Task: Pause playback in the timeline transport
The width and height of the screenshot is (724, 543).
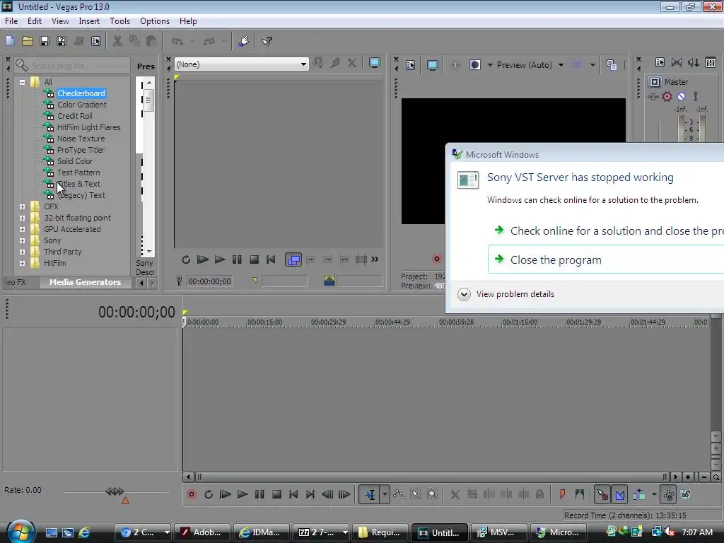Action: tap(259, 494)
